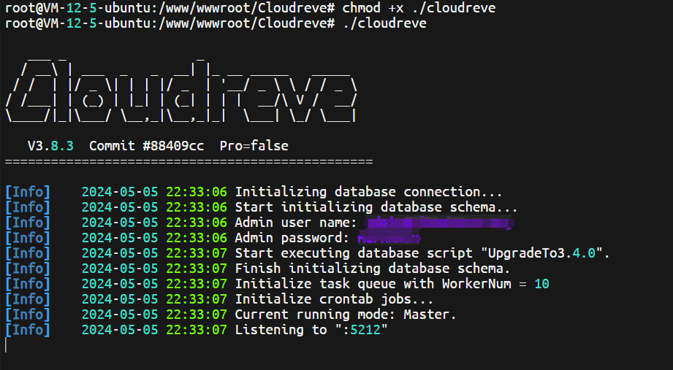
Task: Click 'Initialize crontab jobs...' log line
Action: pyautogui.click(x=334, y=298)
